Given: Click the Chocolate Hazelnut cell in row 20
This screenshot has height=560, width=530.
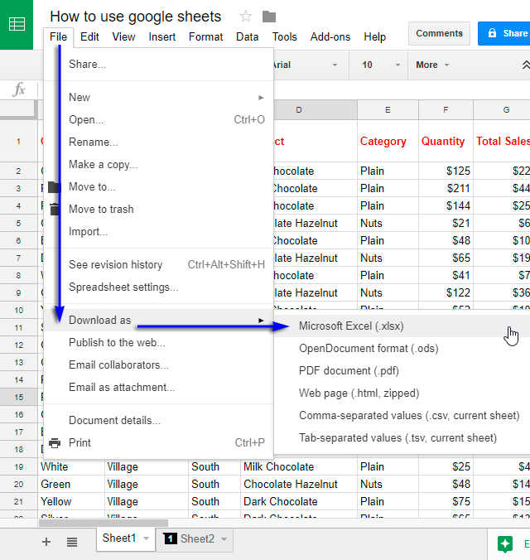Looking at the screenshot, I should 299,485.
